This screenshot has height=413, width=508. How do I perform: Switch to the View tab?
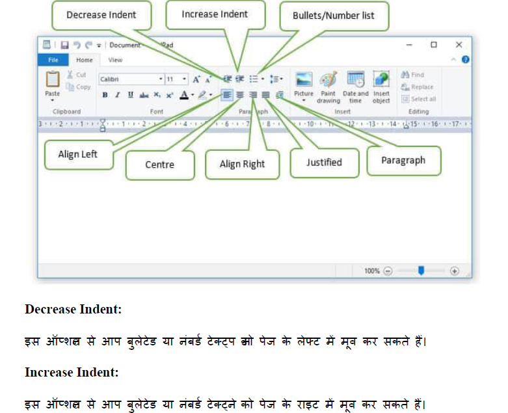coord(115,60)
